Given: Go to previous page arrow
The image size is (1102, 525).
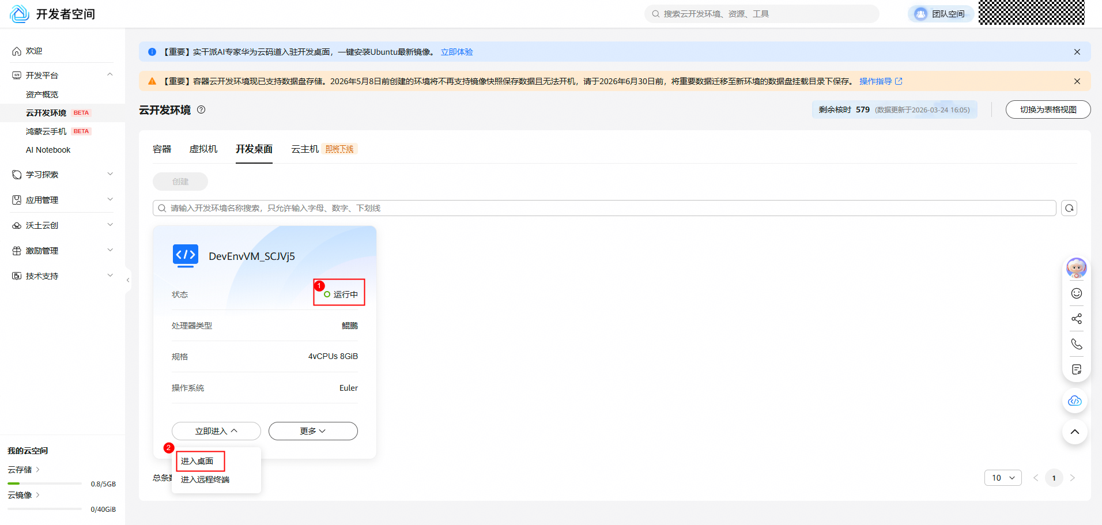Looking at the screenshot, I should pyautogui.click(x=1036, y=478).
